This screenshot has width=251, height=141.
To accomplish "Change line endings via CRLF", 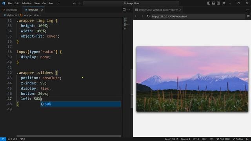I will point(204,139).
